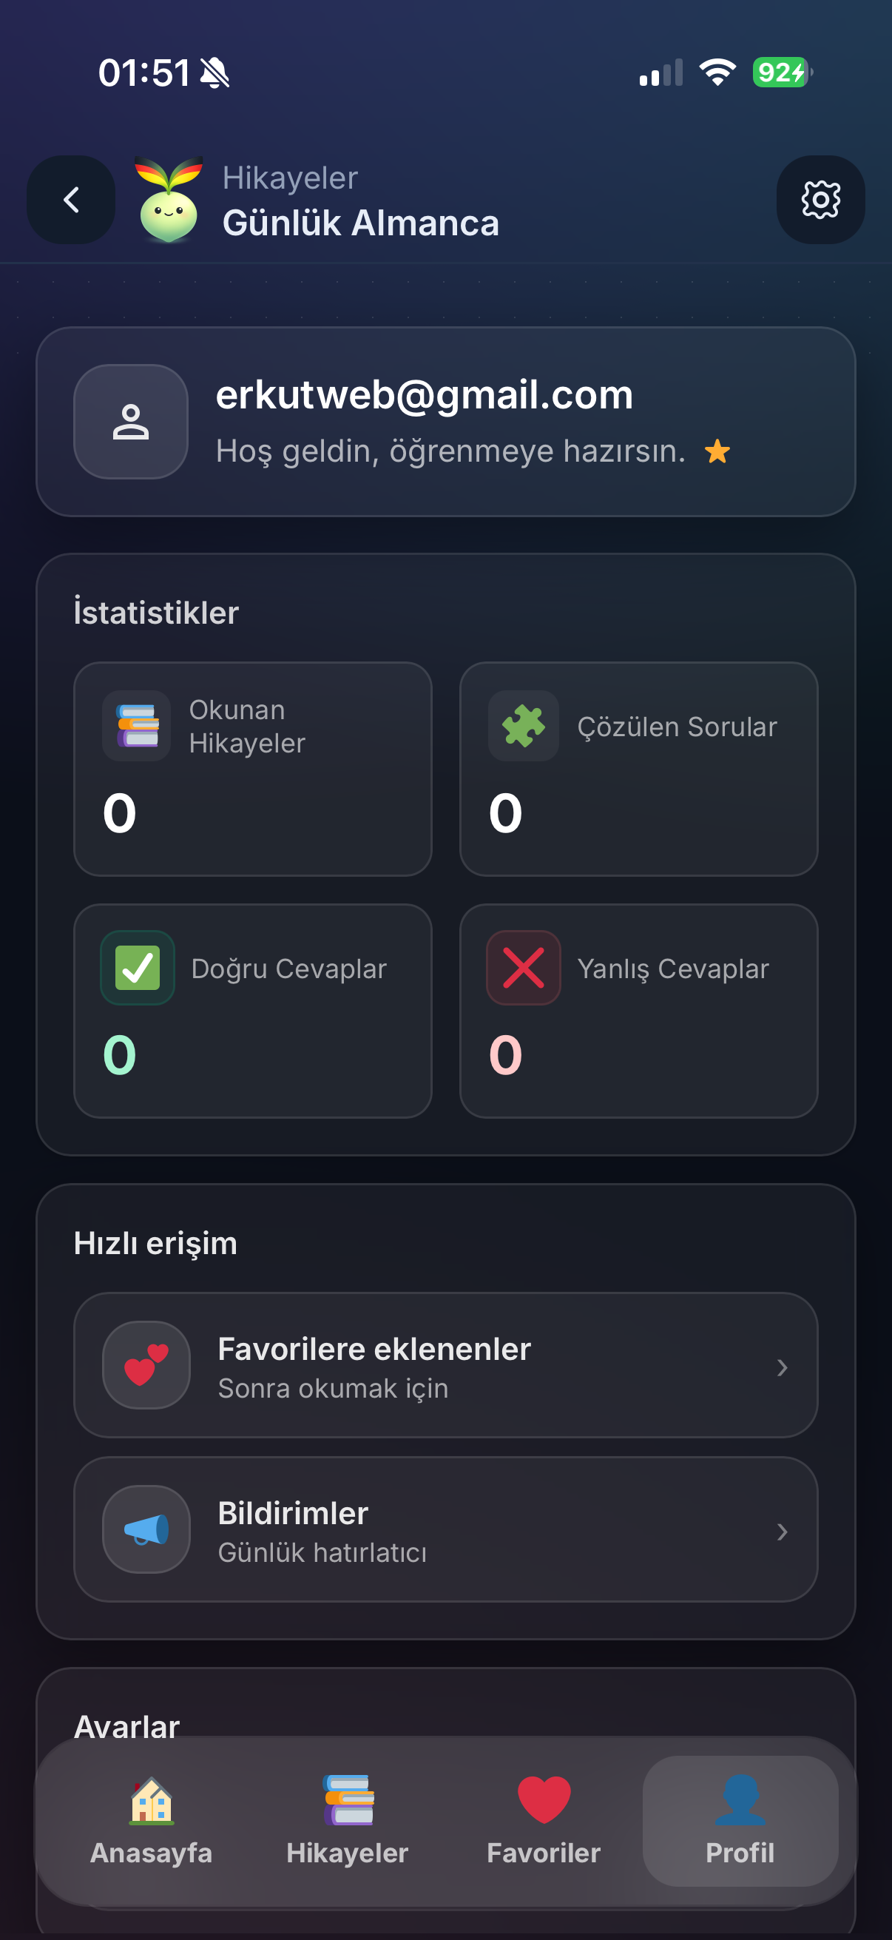Tap the green puzzle piece icon
Viewport: 892px width, 1940px height.
(x=523, y=725)
